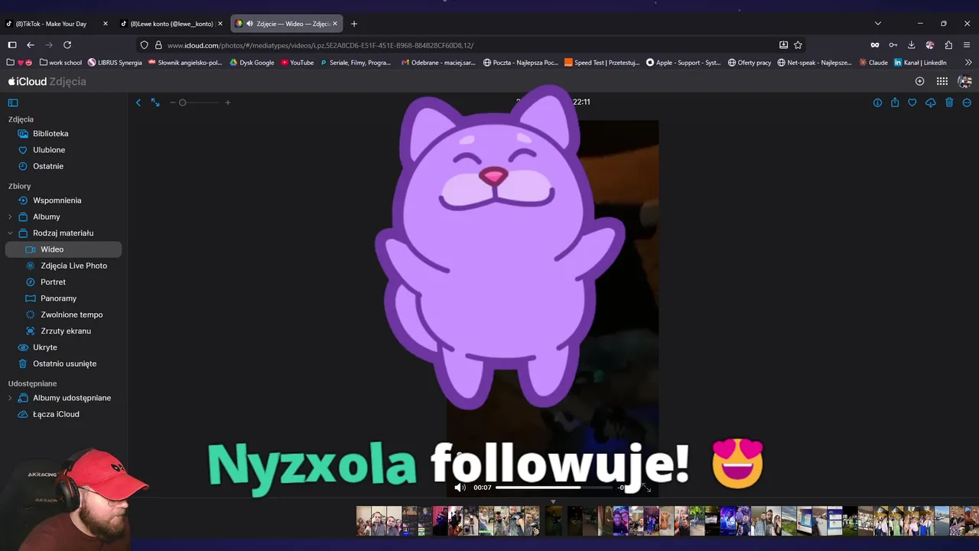Open the Kanał | LinkedIn bookmark
The width and height of the screenshot is (979, 551).
tap(920, 63)
